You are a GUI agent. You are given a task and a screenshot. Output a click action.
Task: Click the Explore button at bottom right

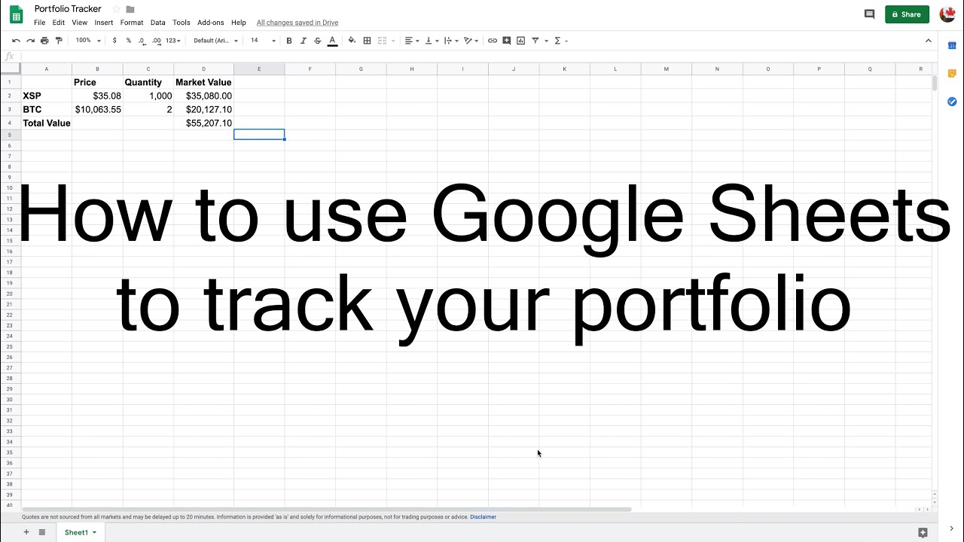[923, 532]
